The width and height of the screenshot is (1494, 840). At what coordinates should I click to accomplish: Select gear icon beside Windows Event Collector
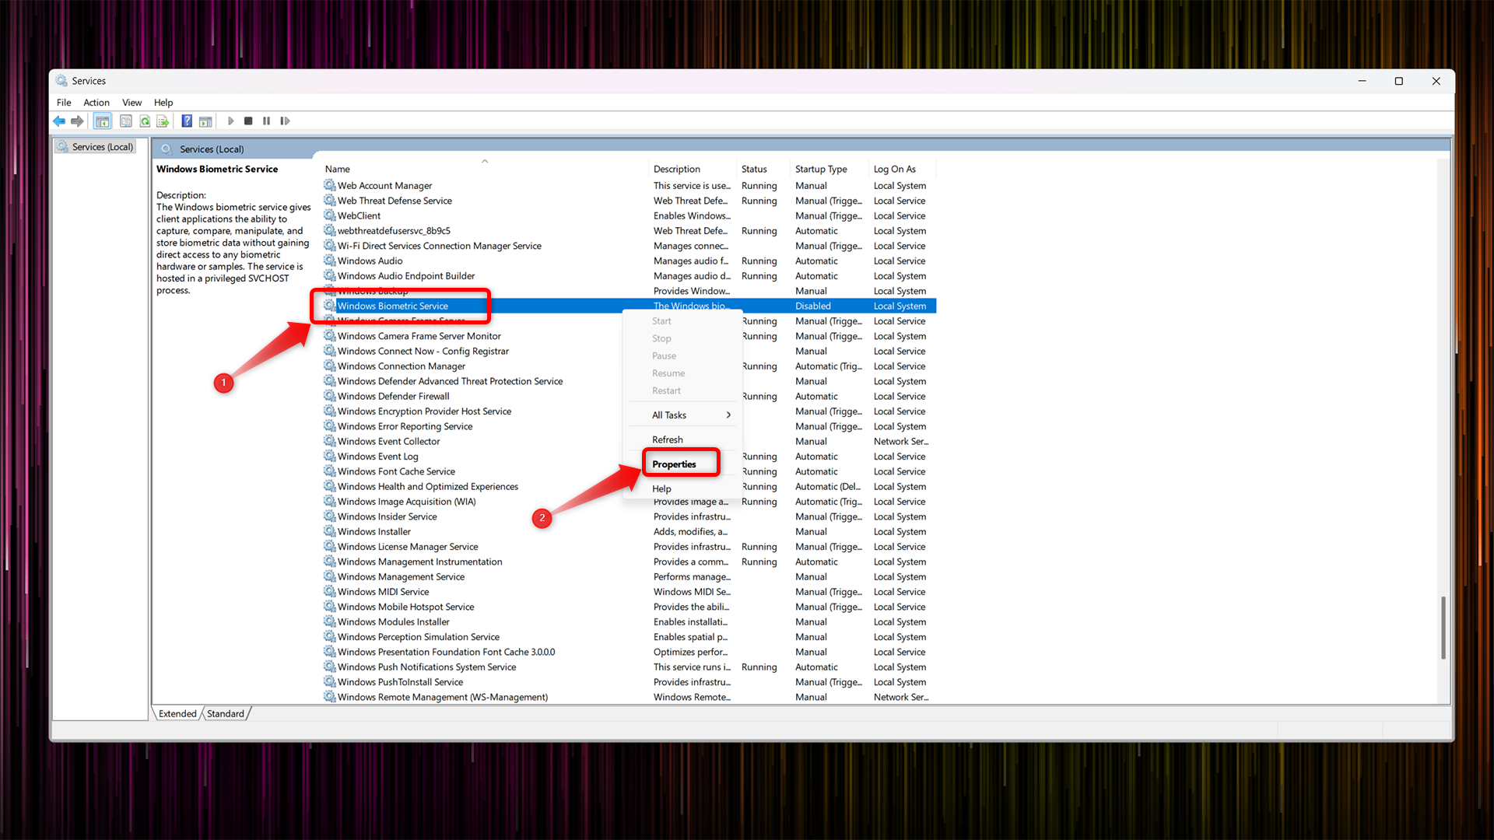330,441
